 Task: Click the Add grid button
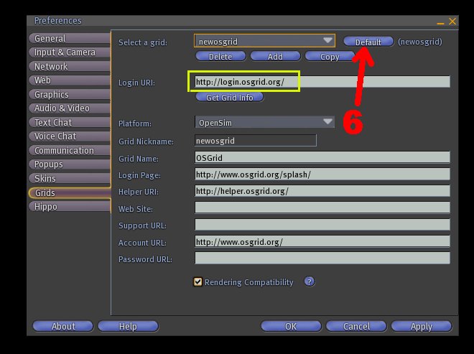[x=275, y=56]
